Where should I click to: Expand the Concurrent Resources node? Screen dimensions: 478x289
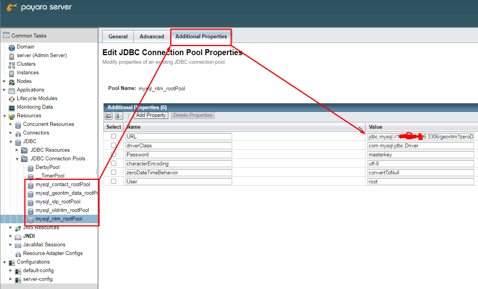coord(11,124)
